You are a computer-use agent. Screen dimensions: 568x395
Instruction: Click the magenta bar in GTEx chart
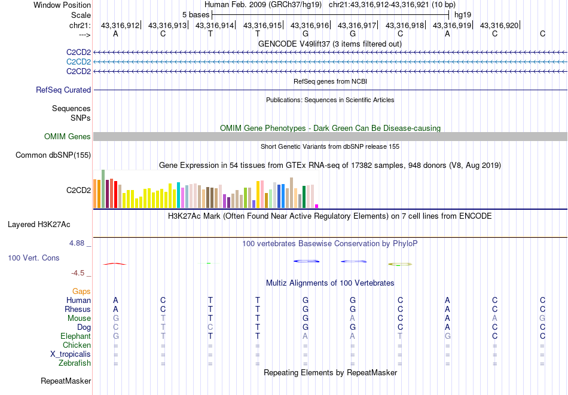click(x=317, y=206)
